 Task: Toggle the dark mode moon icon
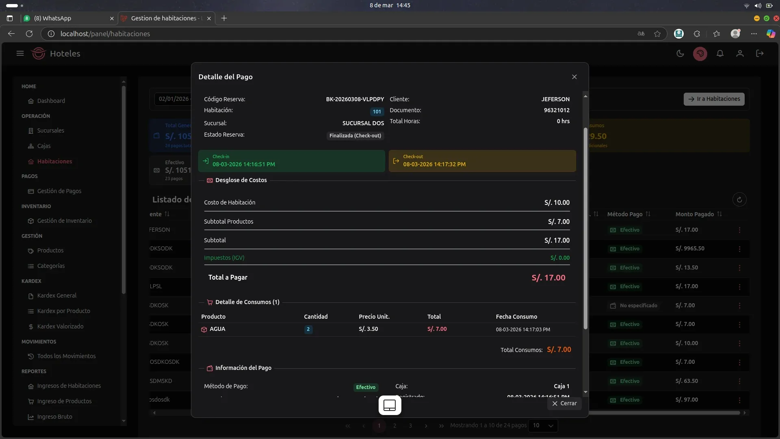[680, 54]
